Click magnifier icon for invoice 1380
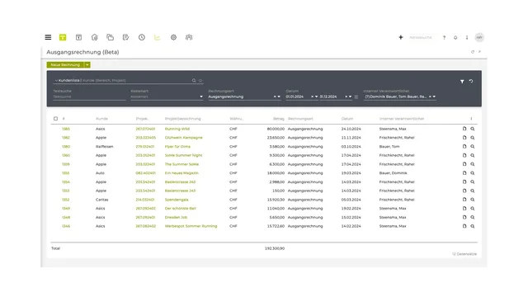 pos(473,147)
